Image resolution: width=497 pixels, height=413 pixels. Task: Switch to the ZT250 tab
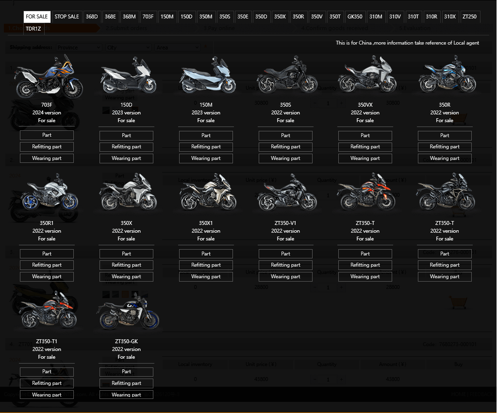[469, 16]
